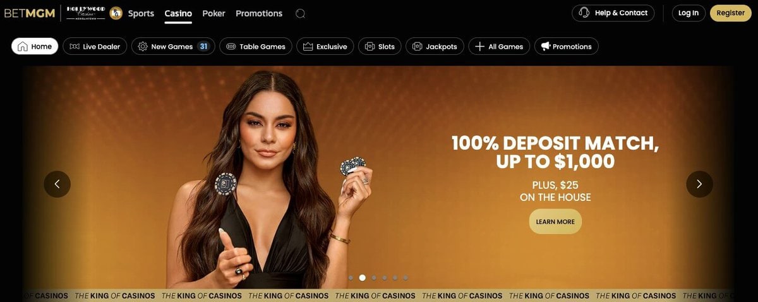Select the first carousel dot

(351, 277)
